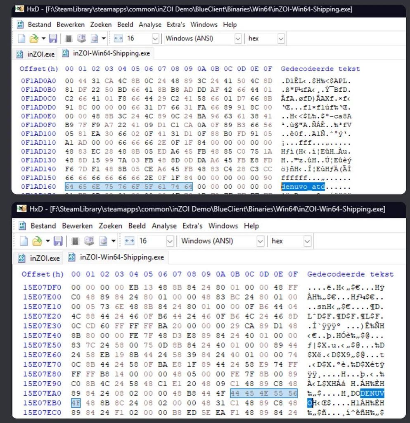Click highlighted 4F byte in 15E07EB0 row

76,403
